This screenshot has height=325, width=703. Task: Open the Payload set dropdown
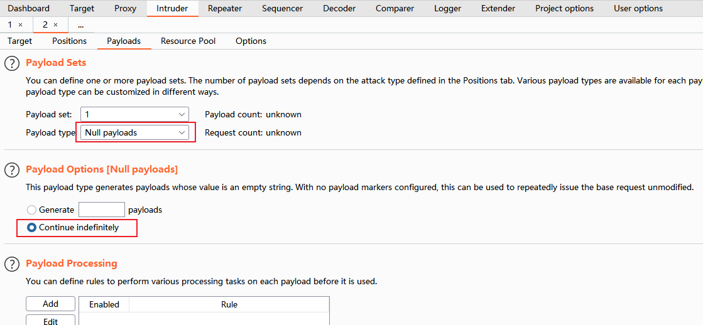pyautogui.click(x=134, y=114)
